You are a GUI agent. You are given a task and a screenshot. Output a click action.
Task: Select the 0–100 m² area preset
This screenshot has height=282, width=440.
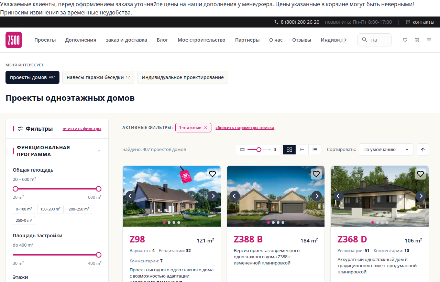point(24,209)
